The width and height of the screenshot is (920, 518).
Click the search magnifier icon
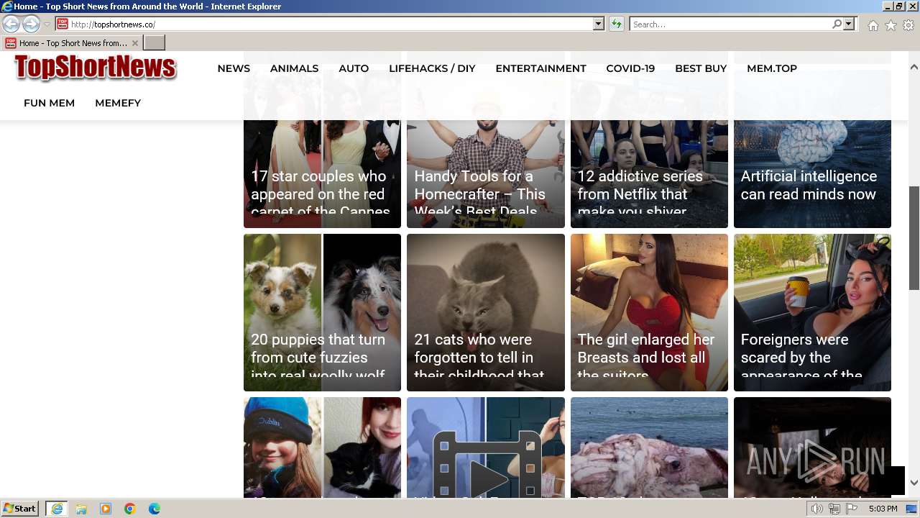837,24
